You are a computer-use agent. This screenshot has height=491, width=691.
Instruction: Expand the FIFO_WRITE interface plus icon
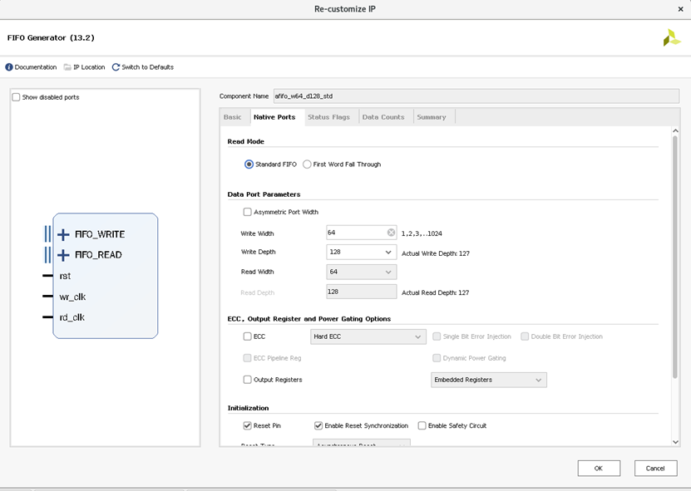(x=63, y=235)
